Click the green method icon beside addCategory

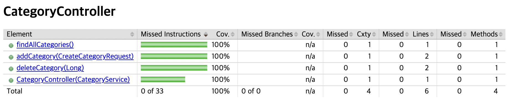point(11,57)
